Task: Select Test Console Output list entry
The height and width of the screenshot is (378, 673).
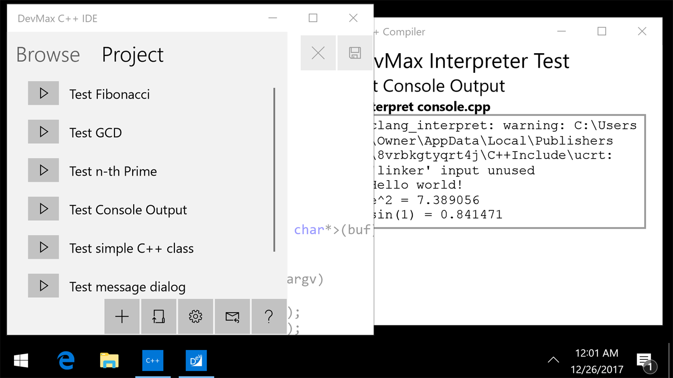Action: click(128, 210)
